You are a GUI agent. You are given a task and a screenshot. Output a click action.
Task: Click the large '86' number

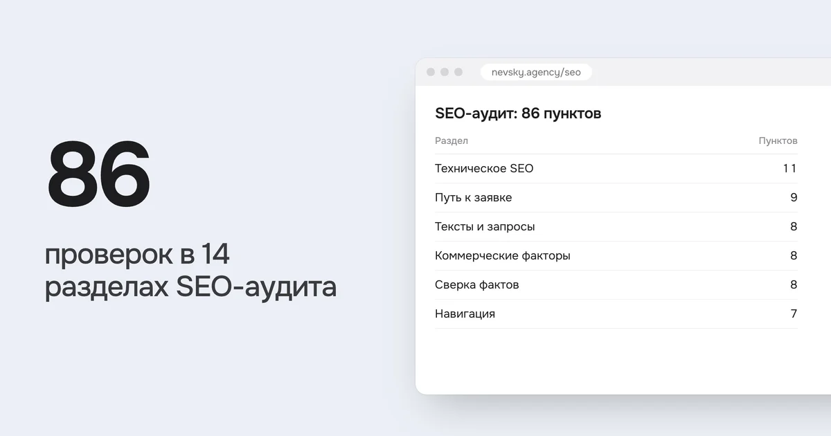point(98,174)
